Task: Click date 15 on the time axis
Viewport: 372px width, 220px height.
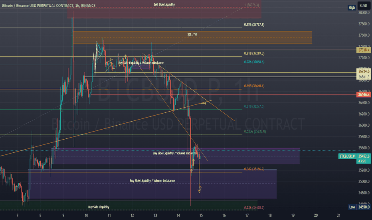Action: (201, 216)
